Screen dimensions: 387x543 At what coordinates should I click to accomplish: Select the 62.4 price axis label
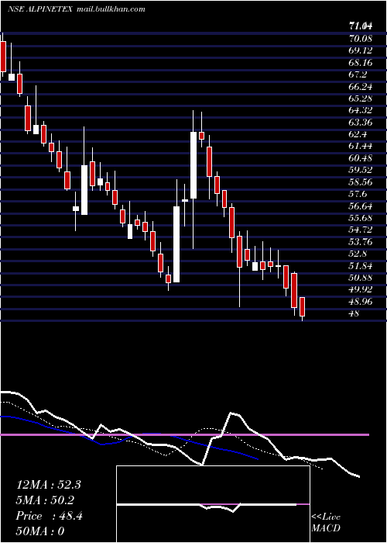[x=358, y=134]
